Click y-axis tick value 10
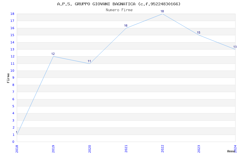The height and width of the screenshot is (154, 238). (x=12, y=71)
